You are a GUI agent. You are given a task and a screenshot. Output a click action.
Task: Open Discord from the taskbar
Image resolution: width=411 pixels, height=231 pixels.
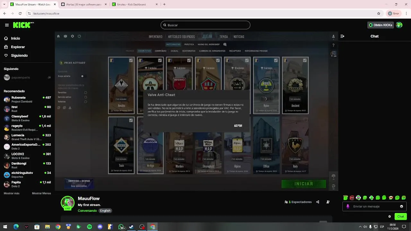click(x=100, y=227)
